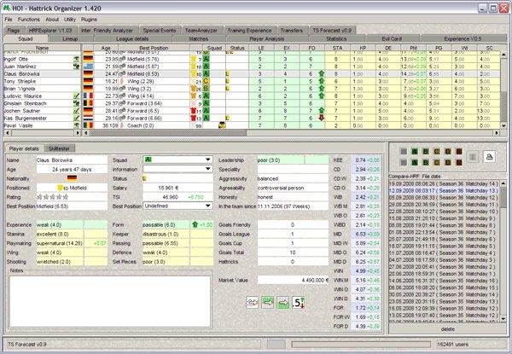This screenshot has width=512, height=354.
Task: Click squad C icon in Tony Striepke row
Action: pyautogui.click(x=206, y=81)
